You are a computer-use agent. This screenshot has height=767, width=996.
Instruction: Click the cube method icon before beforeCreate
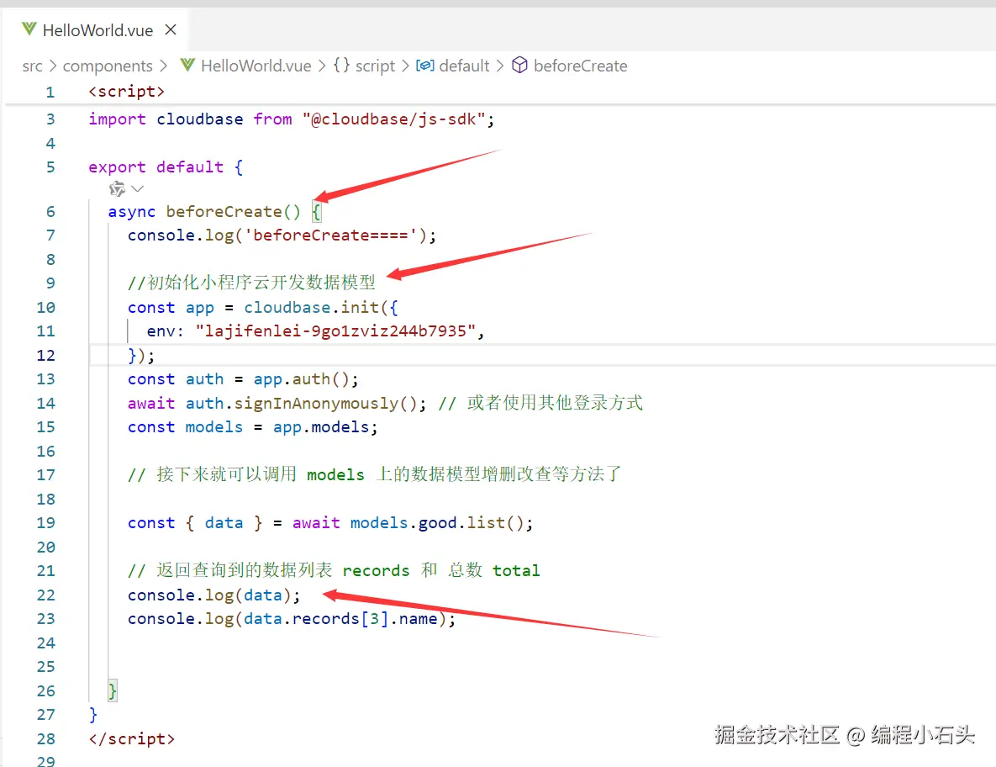point(519,65)
